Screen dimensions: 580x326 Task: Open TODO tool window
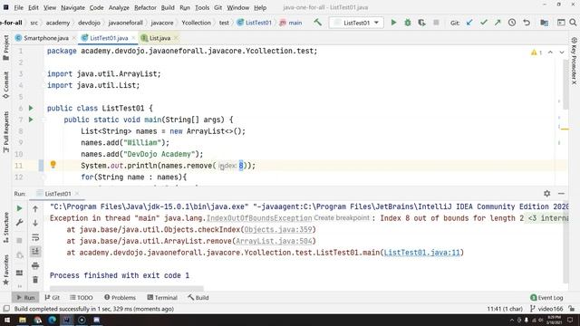82,297
